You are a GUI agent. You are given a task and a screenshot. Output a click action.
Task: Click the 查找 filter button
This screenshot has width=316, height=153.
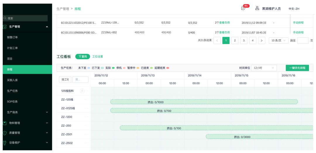[x=83, y=57]
